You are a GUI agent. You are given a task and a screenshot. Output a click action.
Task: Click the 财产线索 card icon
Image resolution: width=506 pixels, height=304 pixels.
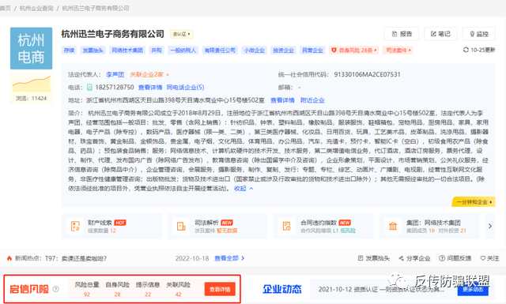click(75, 227)
